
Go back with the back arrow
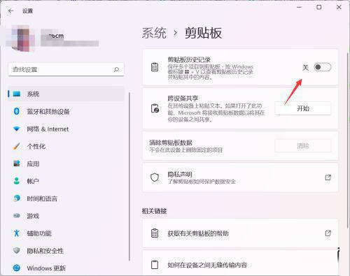pos(10,10)
